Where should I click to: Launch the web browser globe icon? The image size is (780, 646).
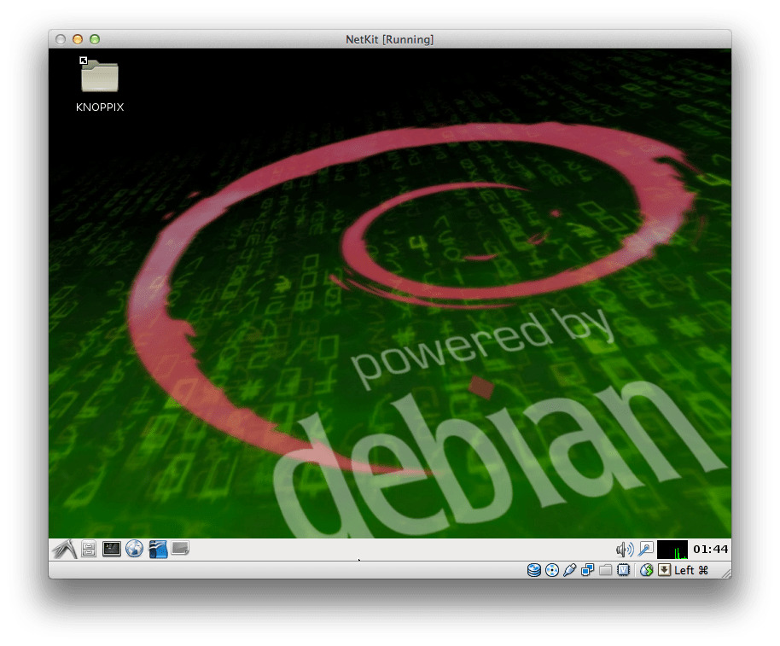click(134, 549)
